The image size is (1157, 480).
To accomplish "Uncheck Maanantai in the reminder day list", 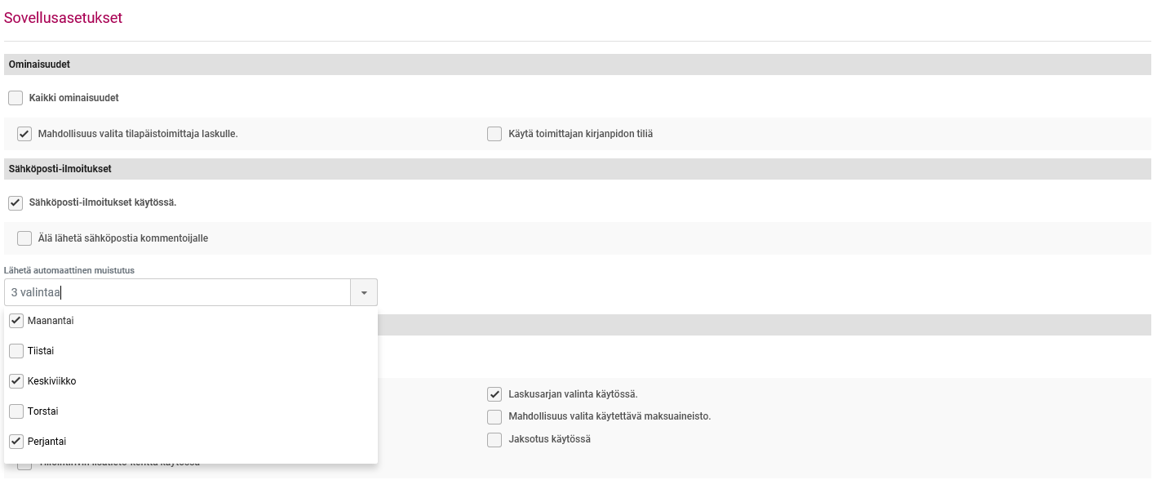I will tap(16, 321).
